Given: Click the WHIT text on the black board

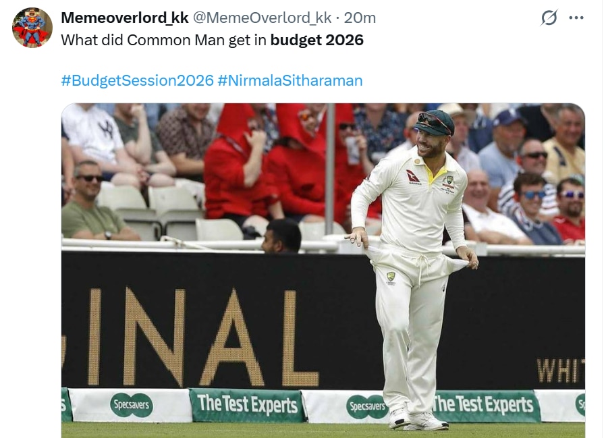Looking at the screenshot, I should [x=560, y=371].
